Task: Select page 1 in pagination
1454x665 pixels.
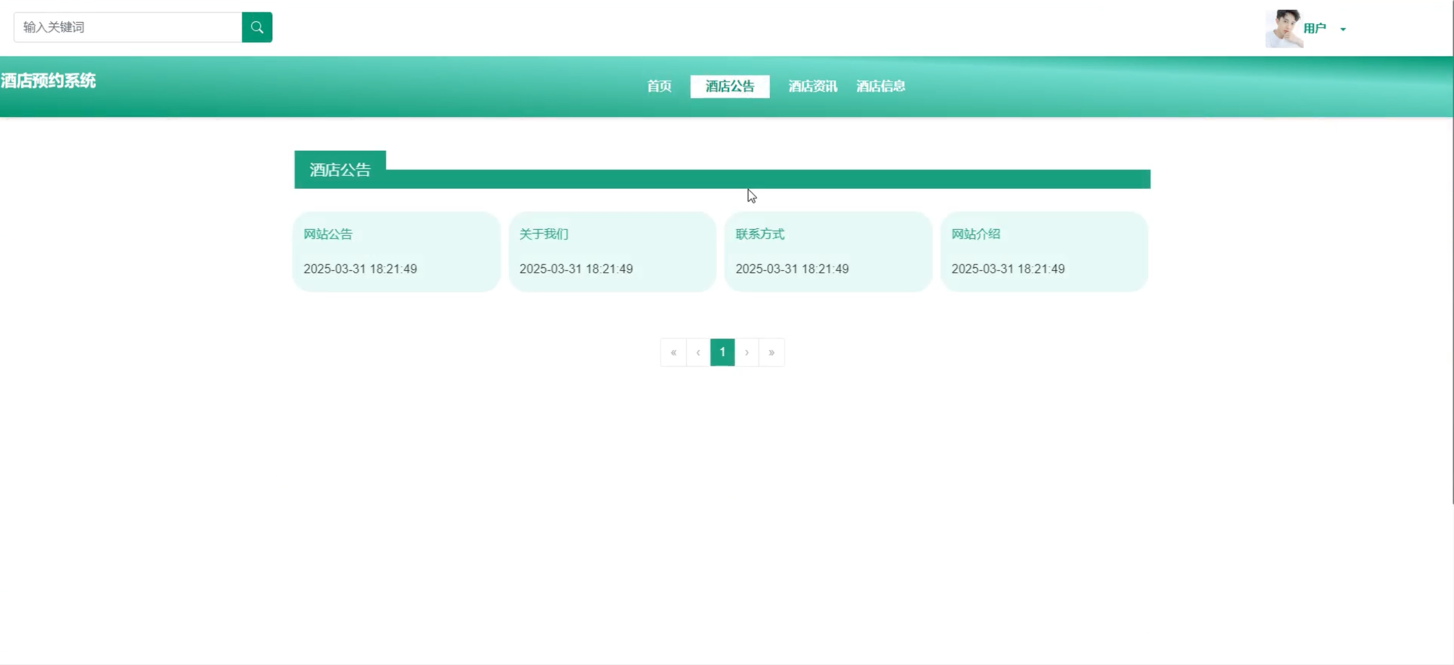Action: click(x=723, y=352)
